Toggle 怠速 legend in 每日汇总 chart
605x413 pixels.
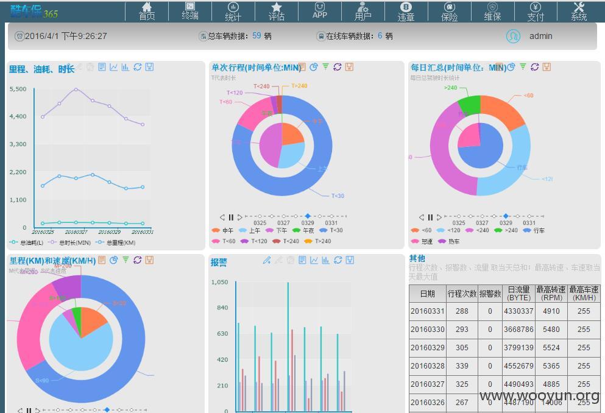point(422,241)
